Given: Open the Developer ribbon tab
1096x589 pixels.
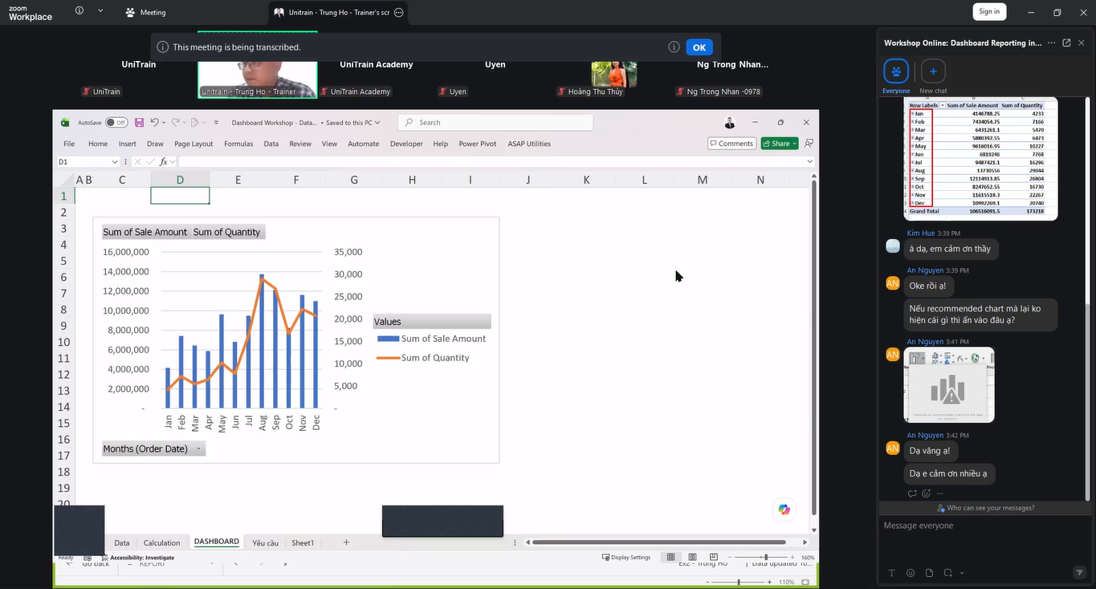Looking at the screenshot, I should point(406,144).
